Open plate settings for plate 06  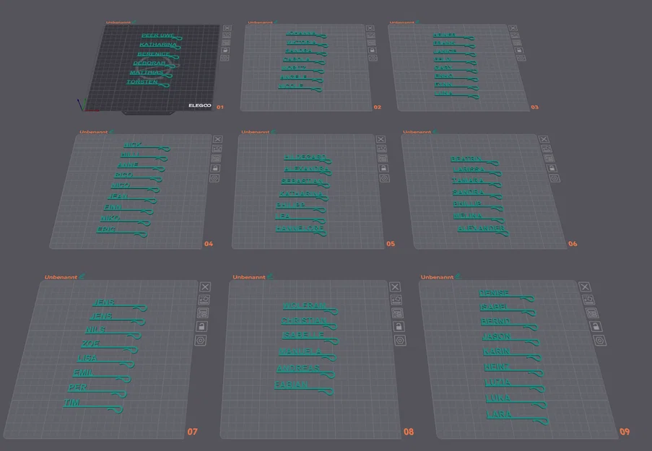click(555, 178)
